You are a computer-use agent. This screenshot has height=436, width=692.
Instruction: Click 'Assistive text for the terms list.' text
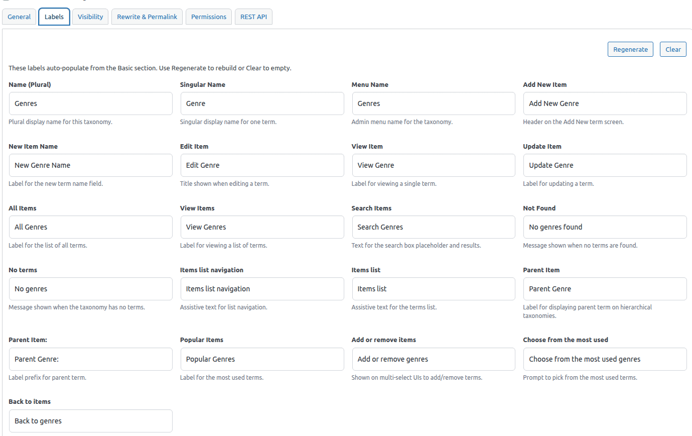click(394, 307)
